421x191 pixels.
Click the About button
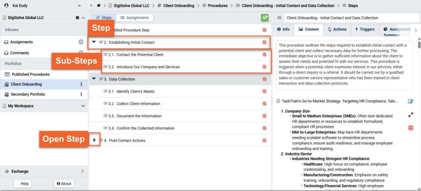[x=64, y=183]
